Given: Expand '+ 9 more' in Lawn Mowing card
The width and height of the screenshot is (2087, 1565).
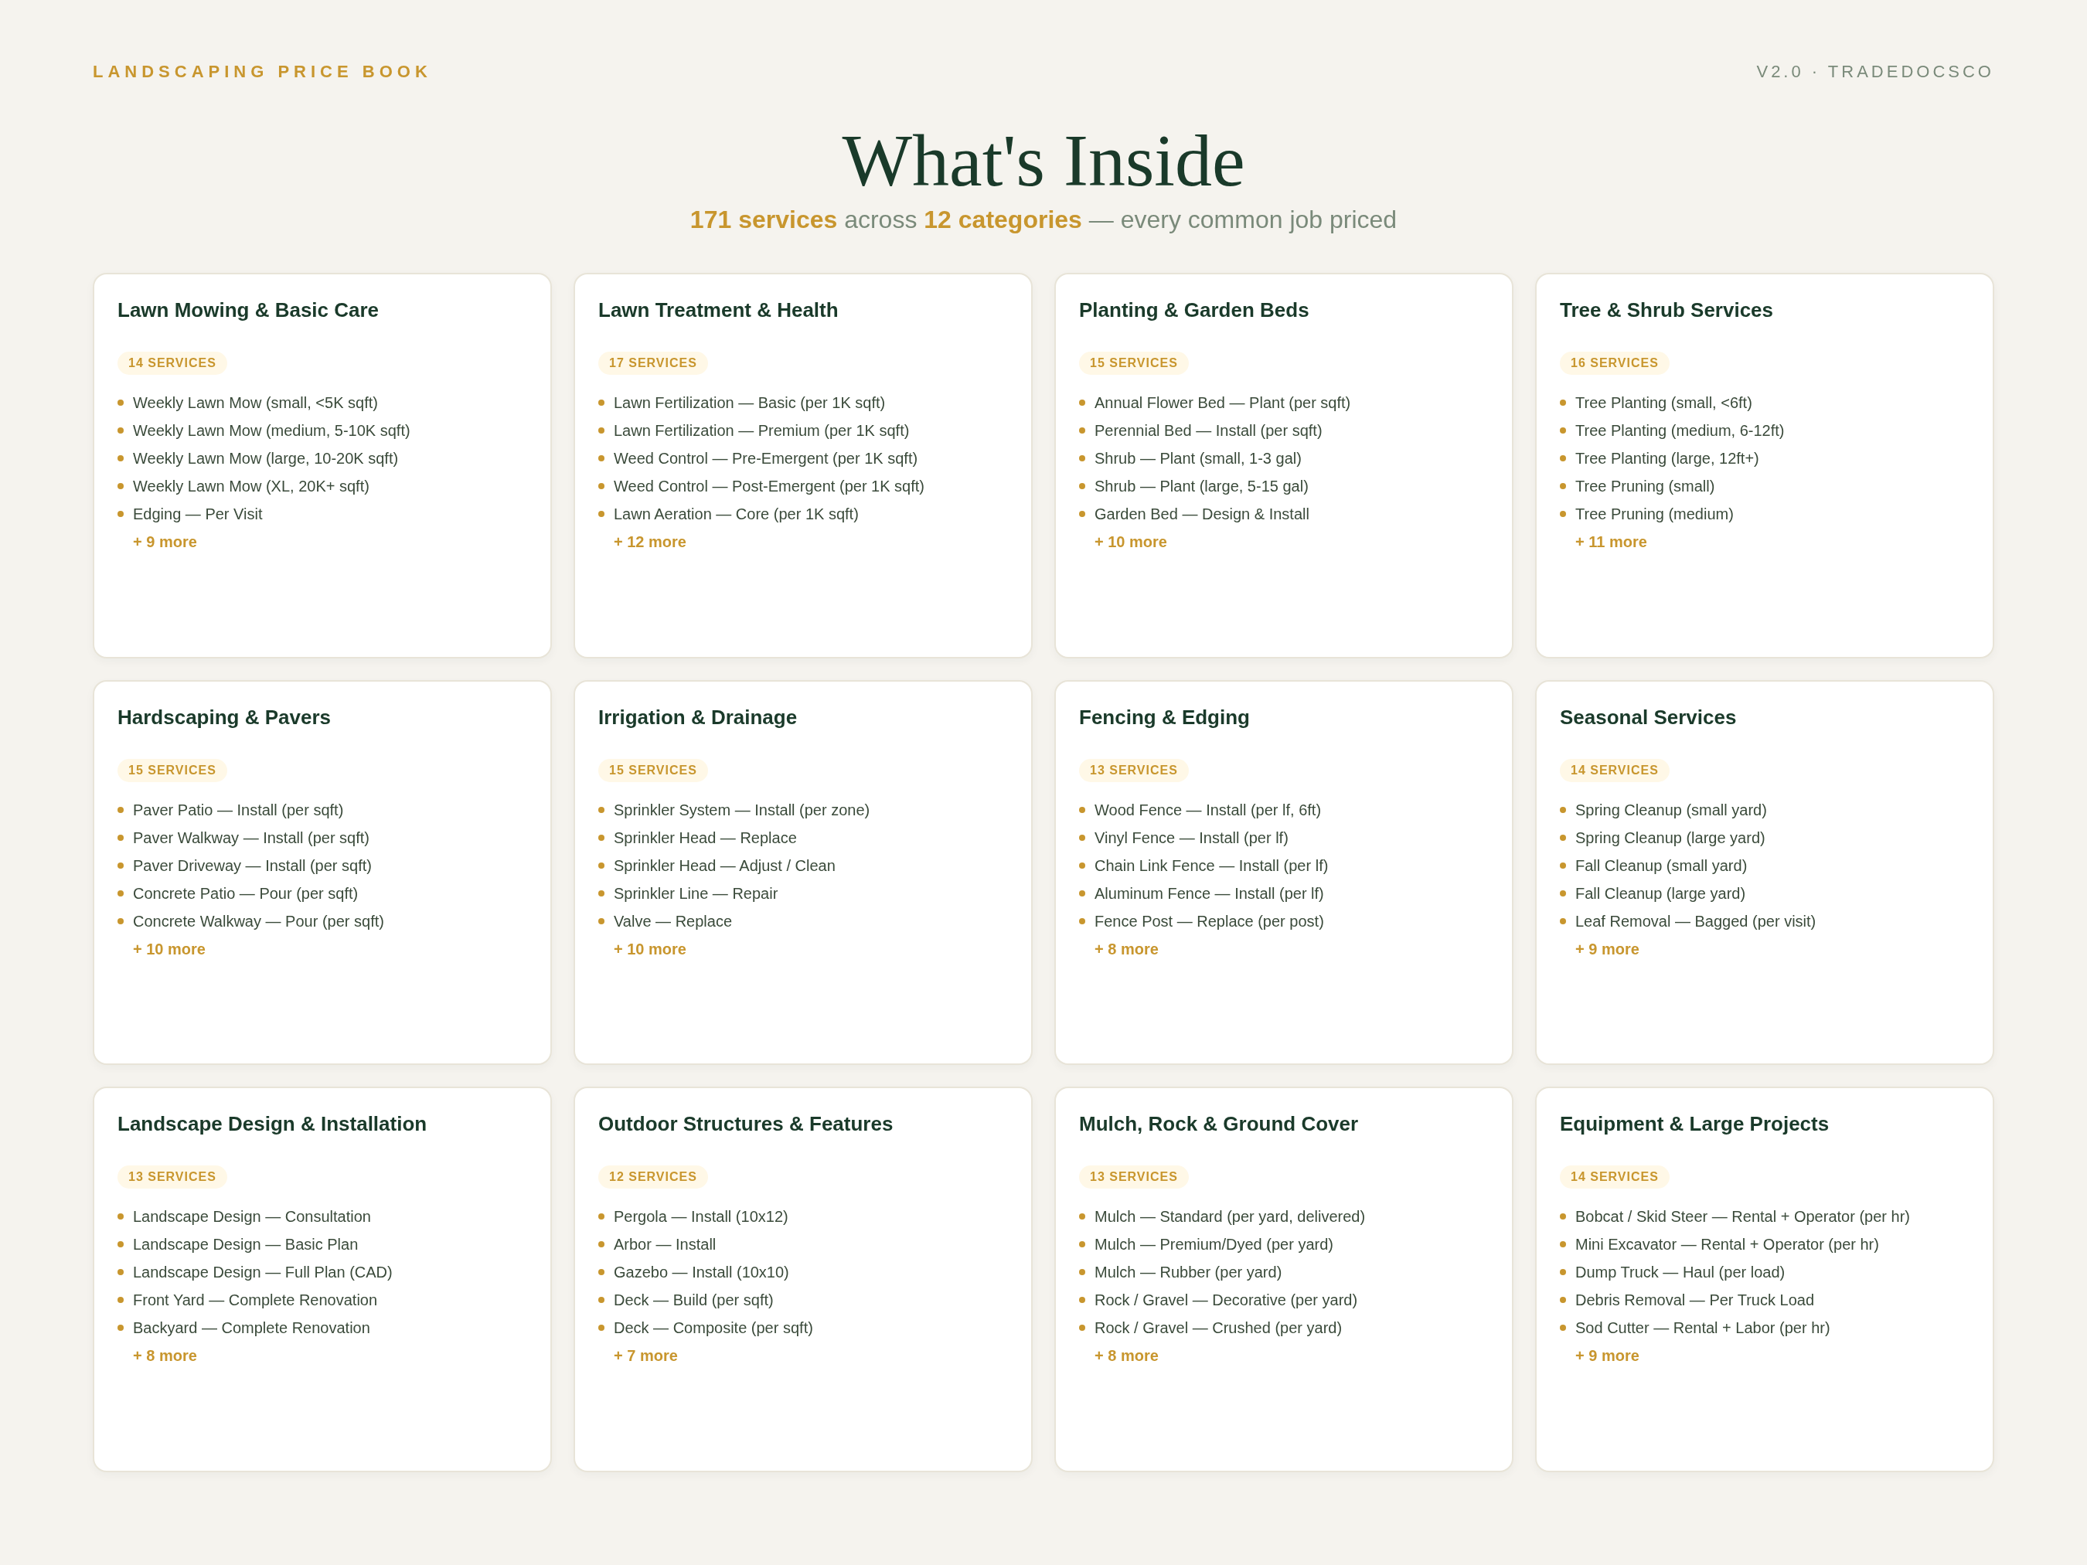Looking at the screenshot, I should point(165,542).
